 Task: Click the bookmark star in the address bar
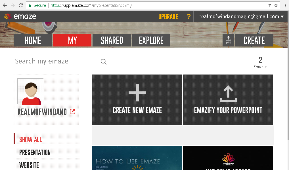(x=276, y=5)
